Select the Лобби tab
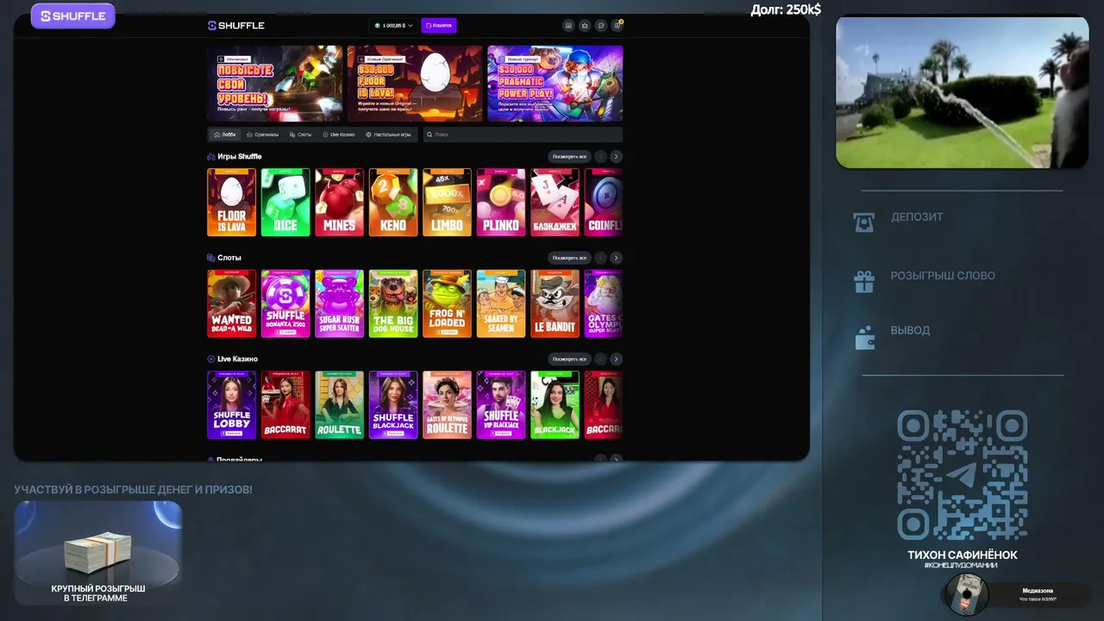This screenshot has width=1104, height=621. pos(225,135)
